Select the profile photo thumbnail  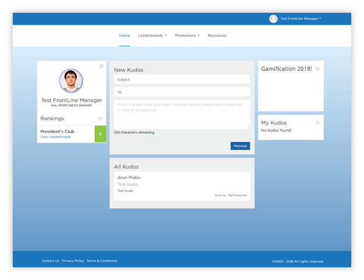click(x=71, y=81)
